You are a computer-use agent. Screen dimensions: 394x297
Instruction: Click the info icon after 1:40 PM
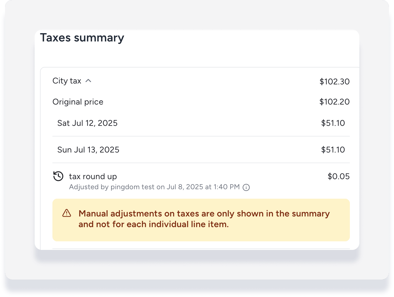coord(246,187)
